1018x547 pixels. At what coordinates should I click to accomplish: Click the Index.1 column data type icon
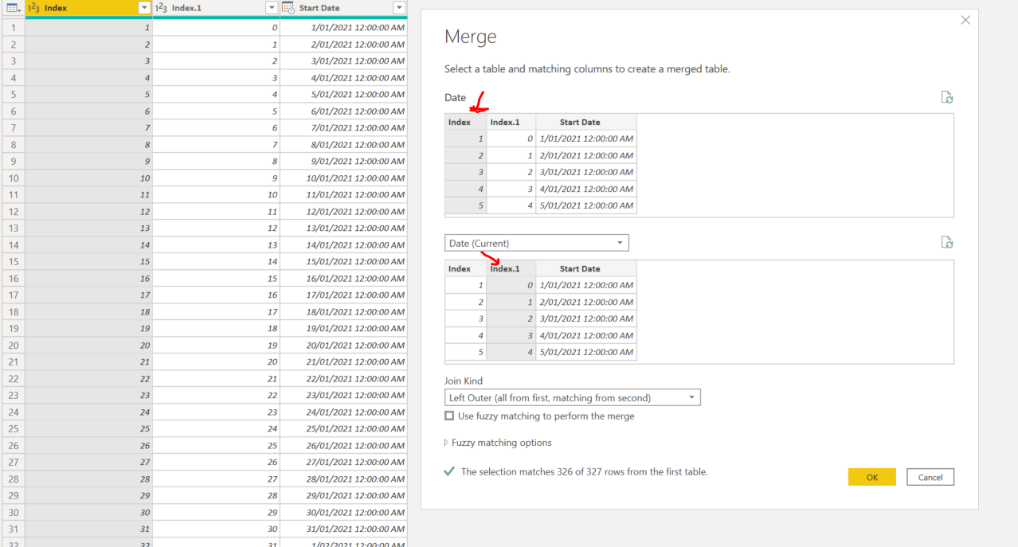pos(160,8)
